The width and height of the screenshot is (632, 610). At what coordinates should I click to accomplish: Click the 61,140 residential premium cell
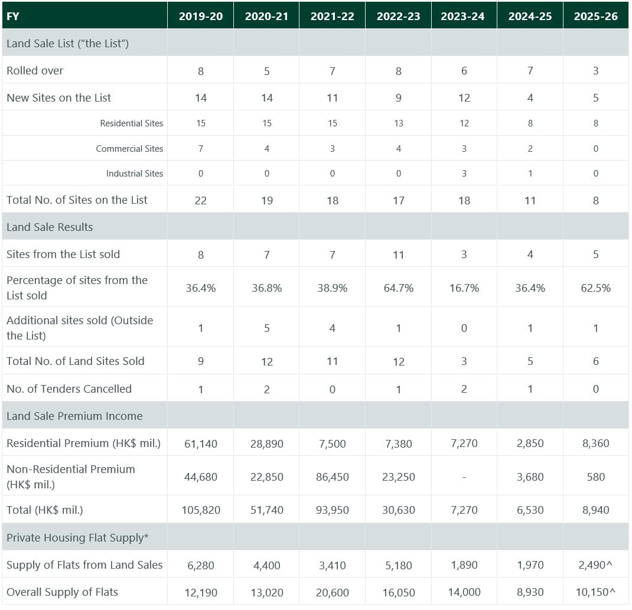[x=201, y=443]
